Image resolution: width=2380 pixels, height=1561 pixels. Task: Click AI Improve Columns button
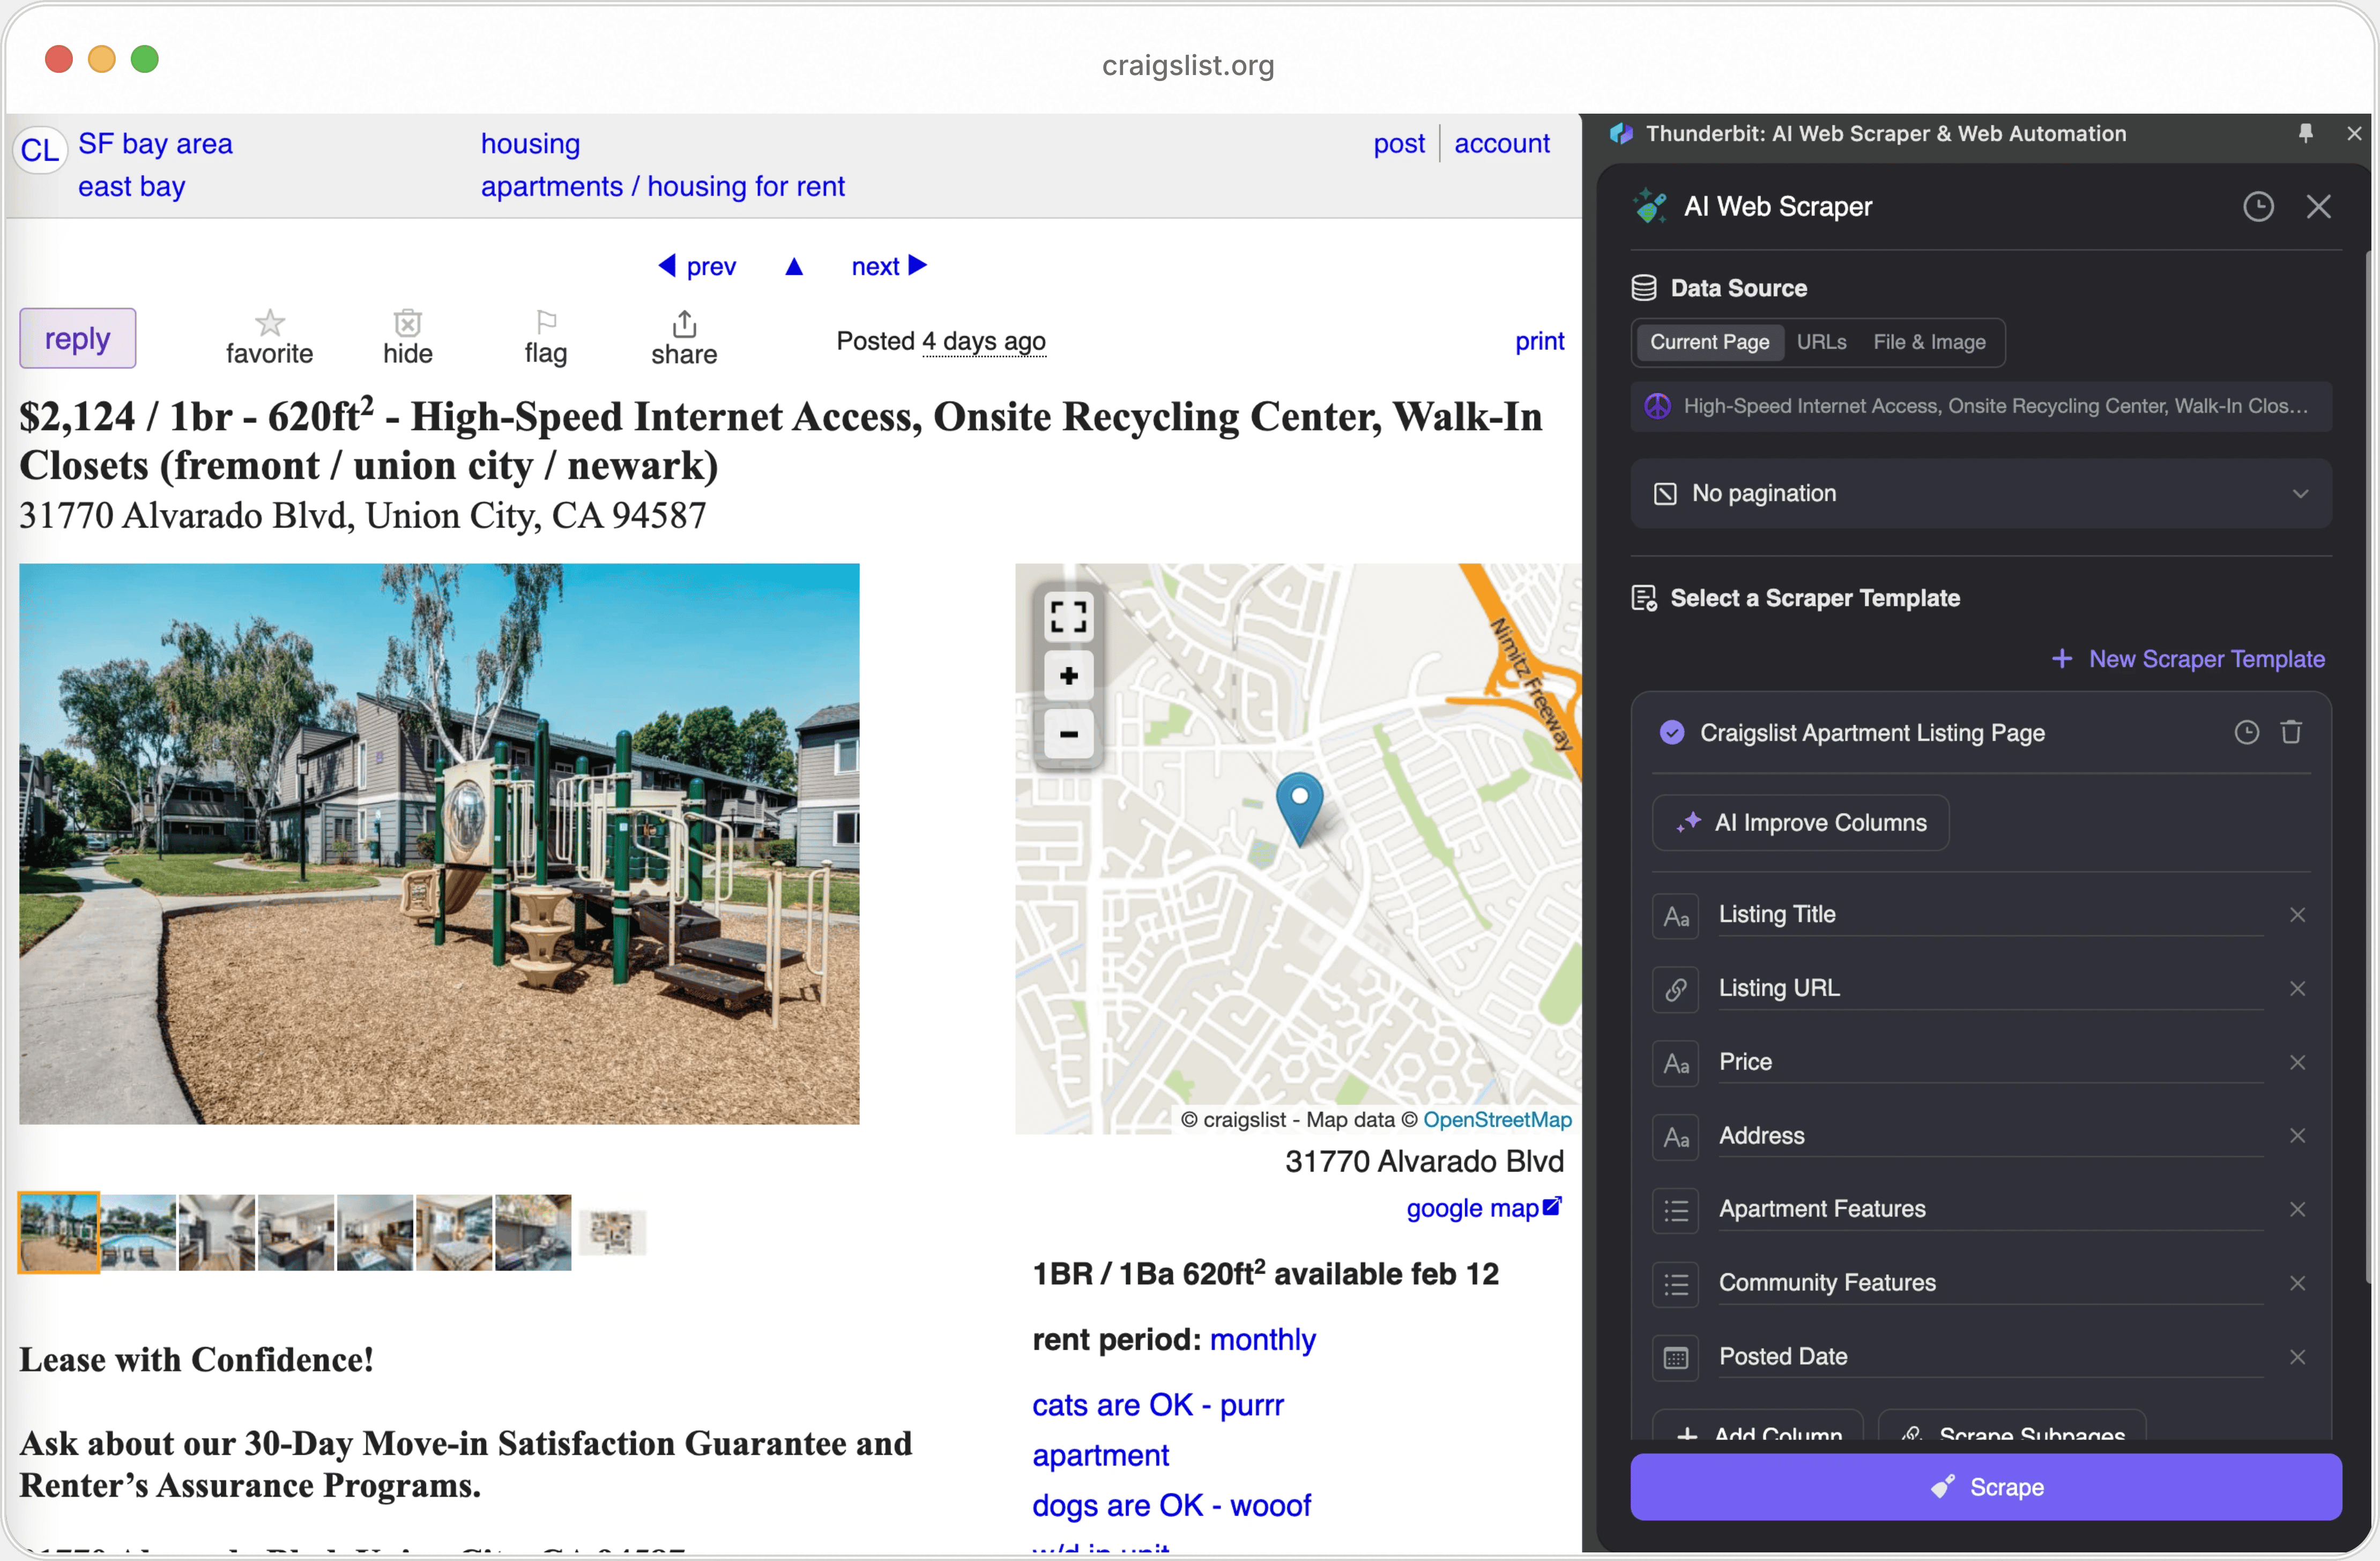[1800, 823]
